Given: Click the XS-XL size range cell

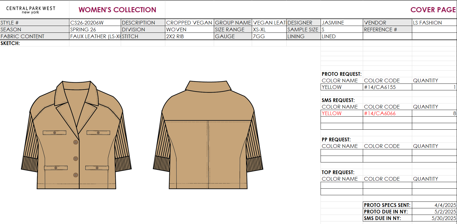Looking at the screenshot, I should [x=269, y=29].
